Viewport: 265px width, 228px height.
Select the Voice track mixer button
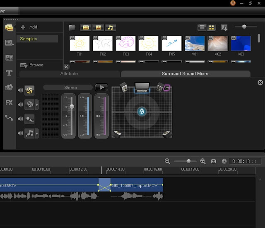(29, 119)
